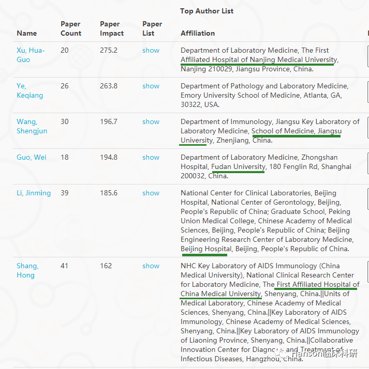Image resolution: width=369 pixels, height=369 pixels.
Task: Show paper list for Shang, Hong
Action: pos(151,266)
